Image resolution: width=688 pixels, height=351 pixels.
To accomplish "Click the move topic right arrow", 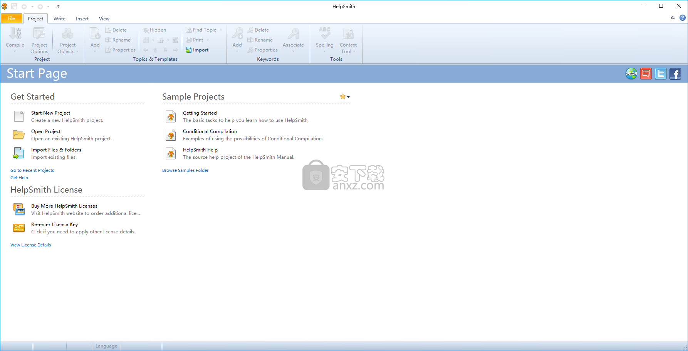I will [x=176, y=50].
